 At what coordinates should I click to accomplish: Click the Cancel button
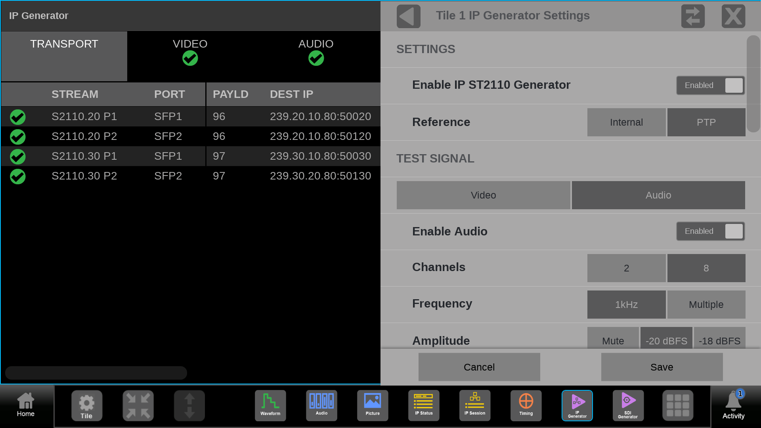click(479, 367)
